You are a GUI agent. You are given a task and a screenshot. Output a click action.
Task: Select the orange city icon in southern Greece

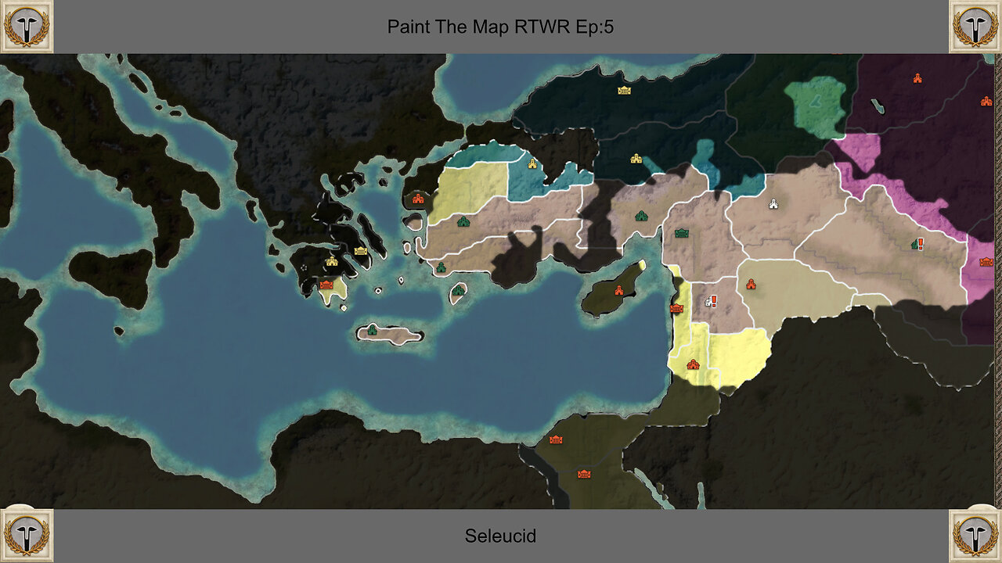[326, 285]
